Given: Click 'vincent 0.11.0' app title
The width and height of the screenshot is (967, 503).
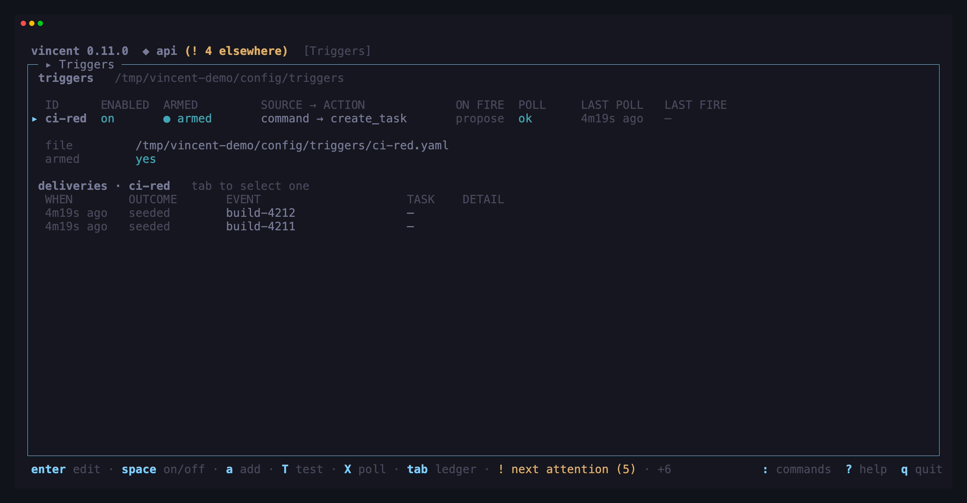Looking at the screenshot, I should (x=80, y=51).
